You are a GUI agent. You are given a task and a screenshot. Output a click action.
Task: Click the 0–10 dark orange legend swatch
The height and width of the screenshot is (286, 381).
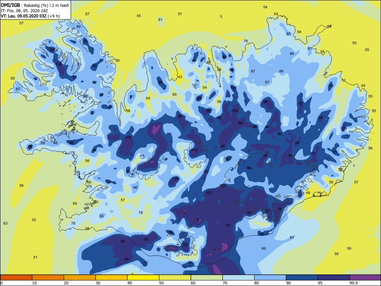16,278
